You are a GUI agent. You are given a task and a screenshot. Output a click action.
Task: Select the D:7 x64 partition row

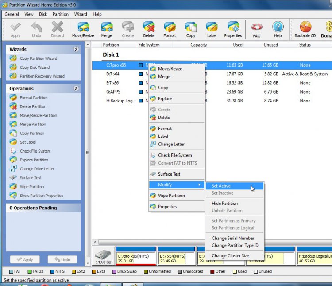point(212,74)
